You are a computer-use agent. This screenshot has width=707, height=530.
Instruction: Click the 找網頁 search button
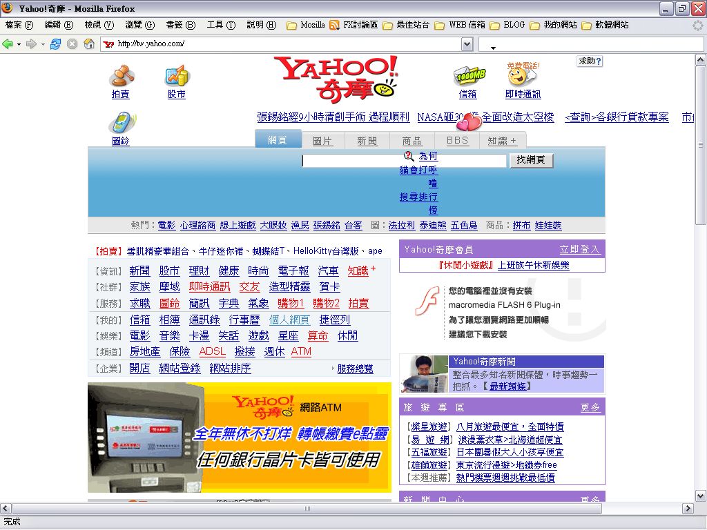tap(531, 160)
